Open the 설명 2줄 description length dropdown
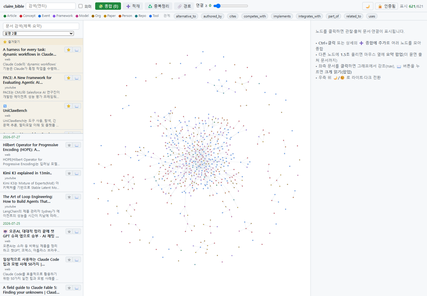 38,33
